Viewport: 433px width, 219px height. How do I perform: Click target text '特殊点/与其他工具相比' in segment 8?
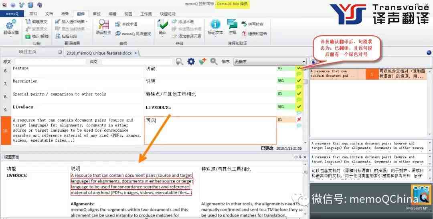click(171, 94)
